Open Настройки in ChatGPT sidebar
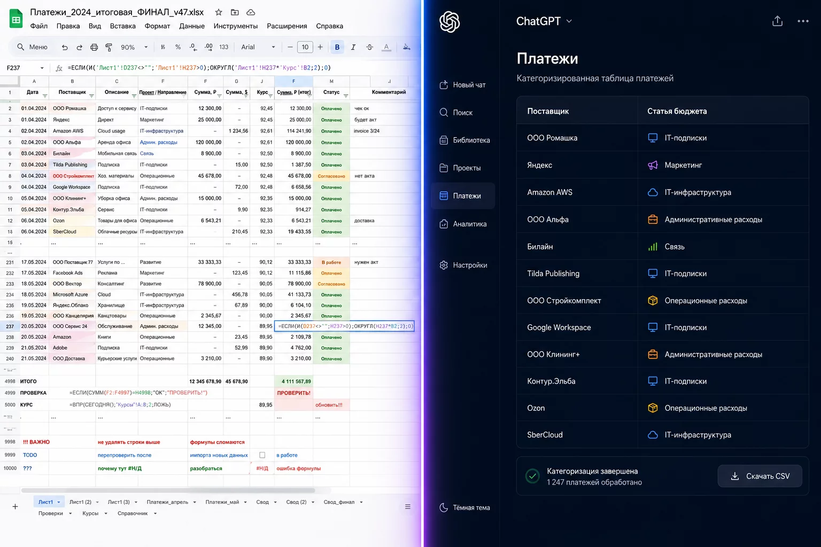This screenshot has height=547, width=821. [x=463, y=265]
